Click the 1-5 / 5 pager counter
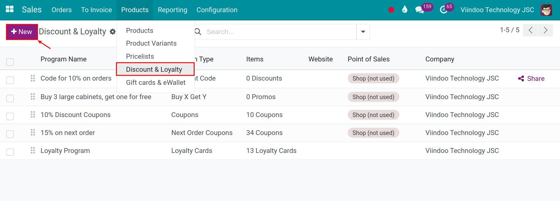 tap(510, 30)
